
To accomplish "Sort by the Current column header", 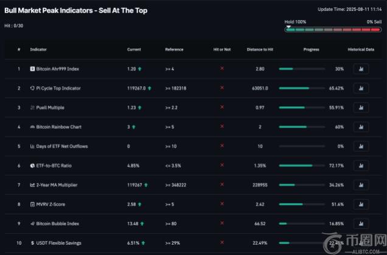I will 134,49.
